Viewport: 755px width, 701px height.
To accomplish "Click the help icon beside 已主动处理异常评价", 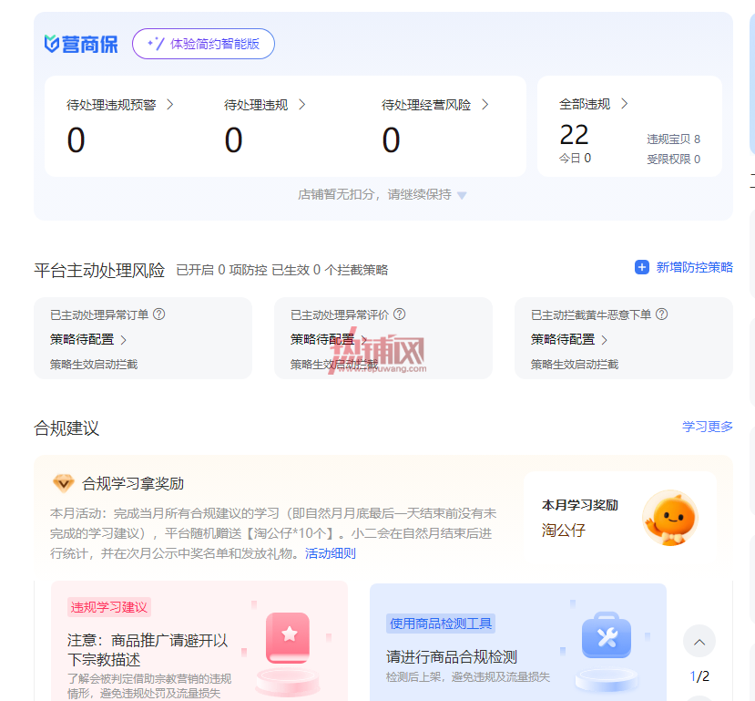I will click(x=400, y=314).
